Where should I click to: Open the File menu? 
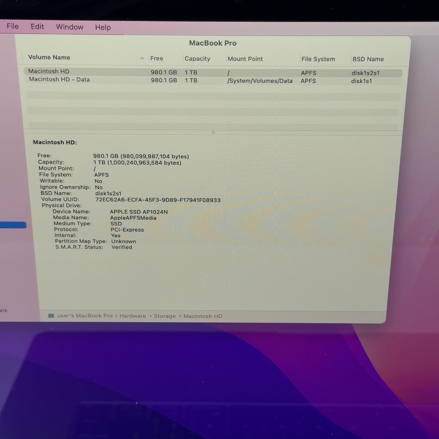click(x=13, y=26)
